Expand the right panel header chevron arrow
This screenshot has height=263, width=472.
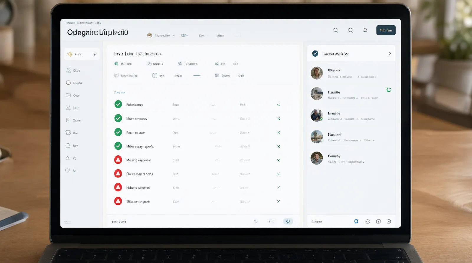(x=390, y=54)
